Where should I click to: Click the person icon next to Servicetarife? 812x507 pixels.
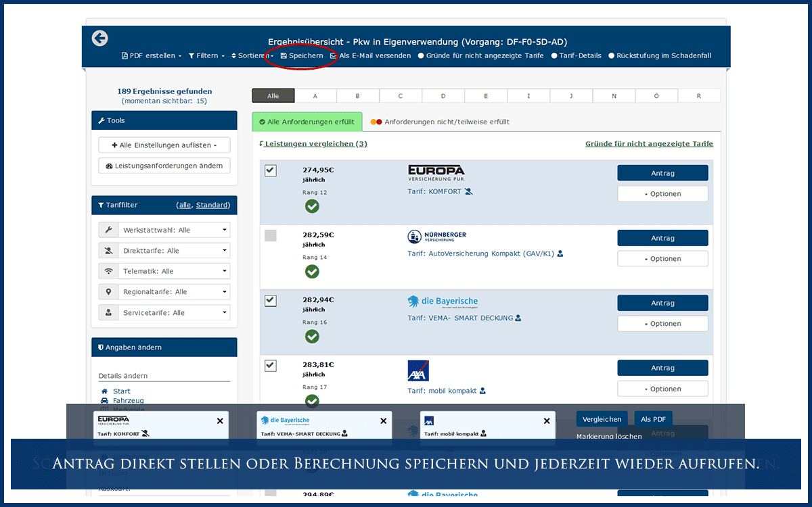[x=108, y=312]
